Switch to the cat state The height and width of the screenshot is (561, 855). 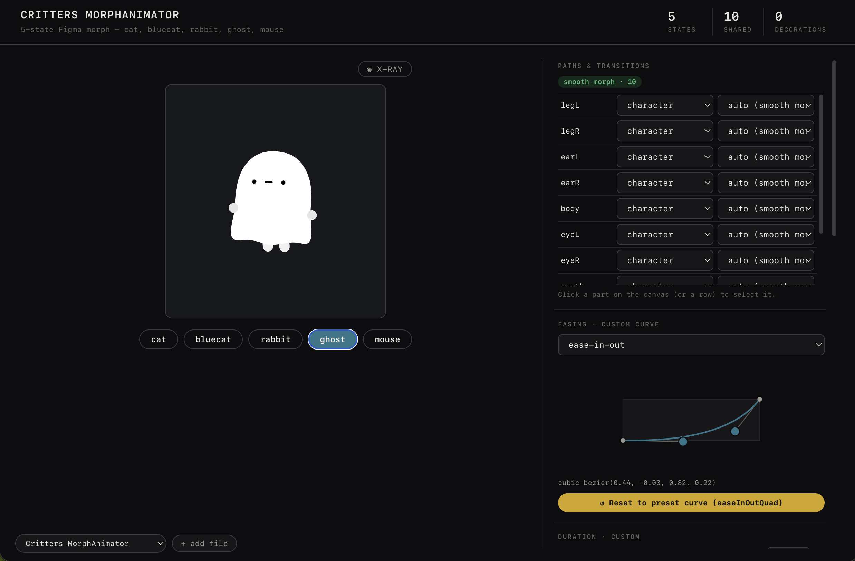pyautogui.click(x=158, y=339)
